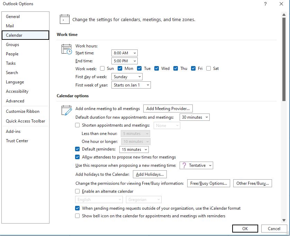Open the First day of week dropdown
The image size is (290, 236).
127,76
